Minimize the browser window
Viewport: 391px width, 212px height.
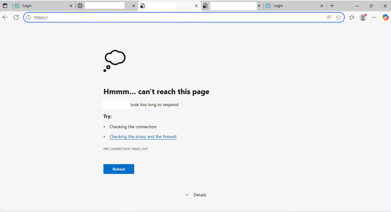pyautogui.click(x=357, y=6)
